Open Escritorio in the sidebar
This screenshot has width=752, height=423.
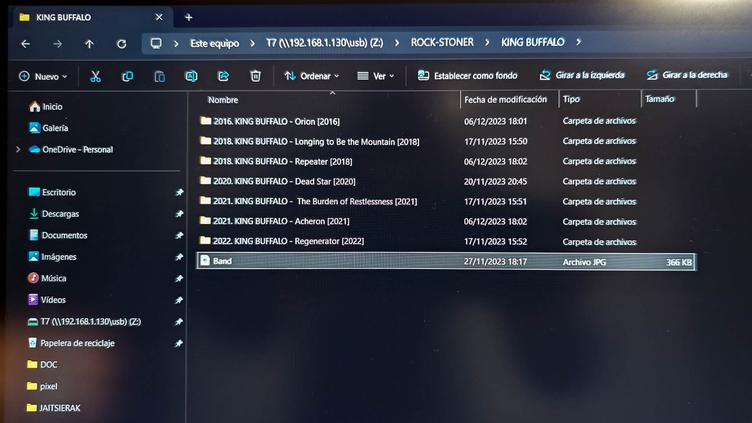click(x=52, y=192)
